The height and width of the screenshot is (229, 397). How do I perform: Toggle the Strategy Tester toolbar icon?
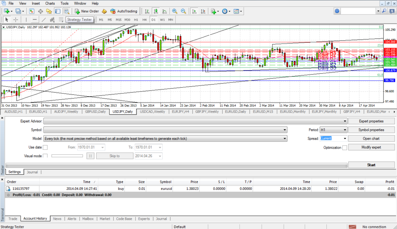click(66, 11)
